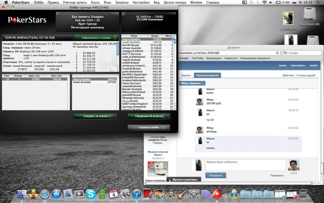Image resolution: width=324 pixels, height=203 pixels.
Task: Open the Adium green duck icon
Action: click(102, 194)
